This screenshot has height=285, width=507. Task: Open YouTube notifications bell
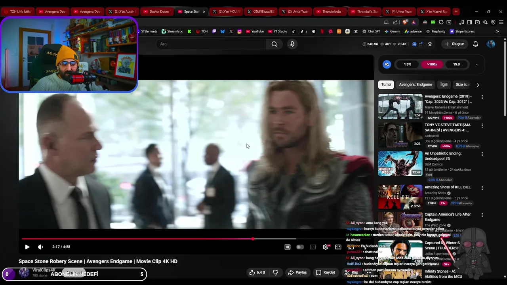[476, 44]
